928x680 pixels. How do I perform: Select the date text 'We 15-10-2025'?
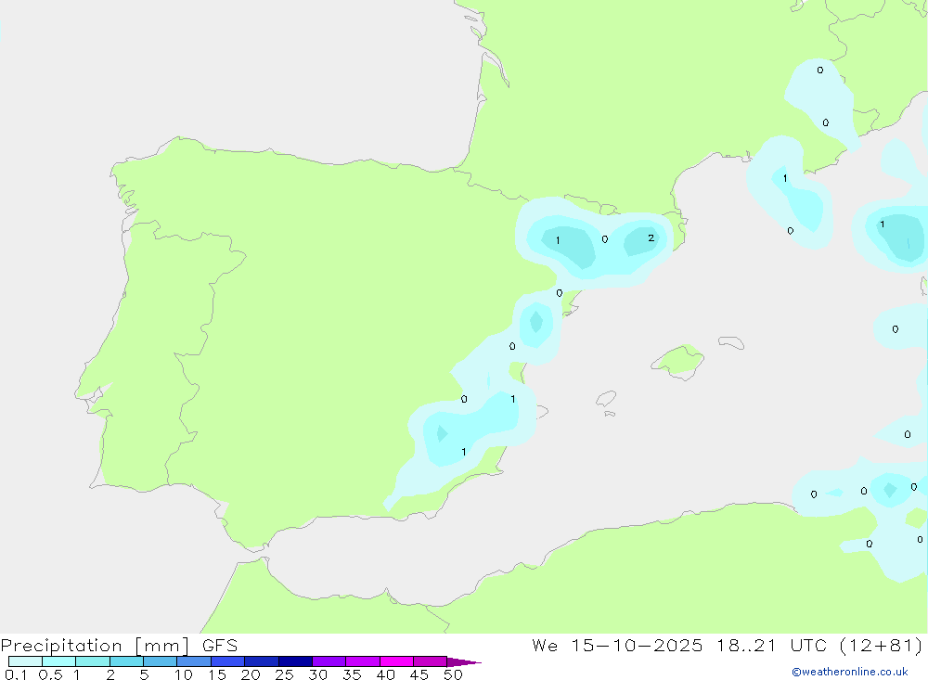coord(617,646)
